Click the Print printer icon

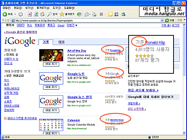coord(94,15)
